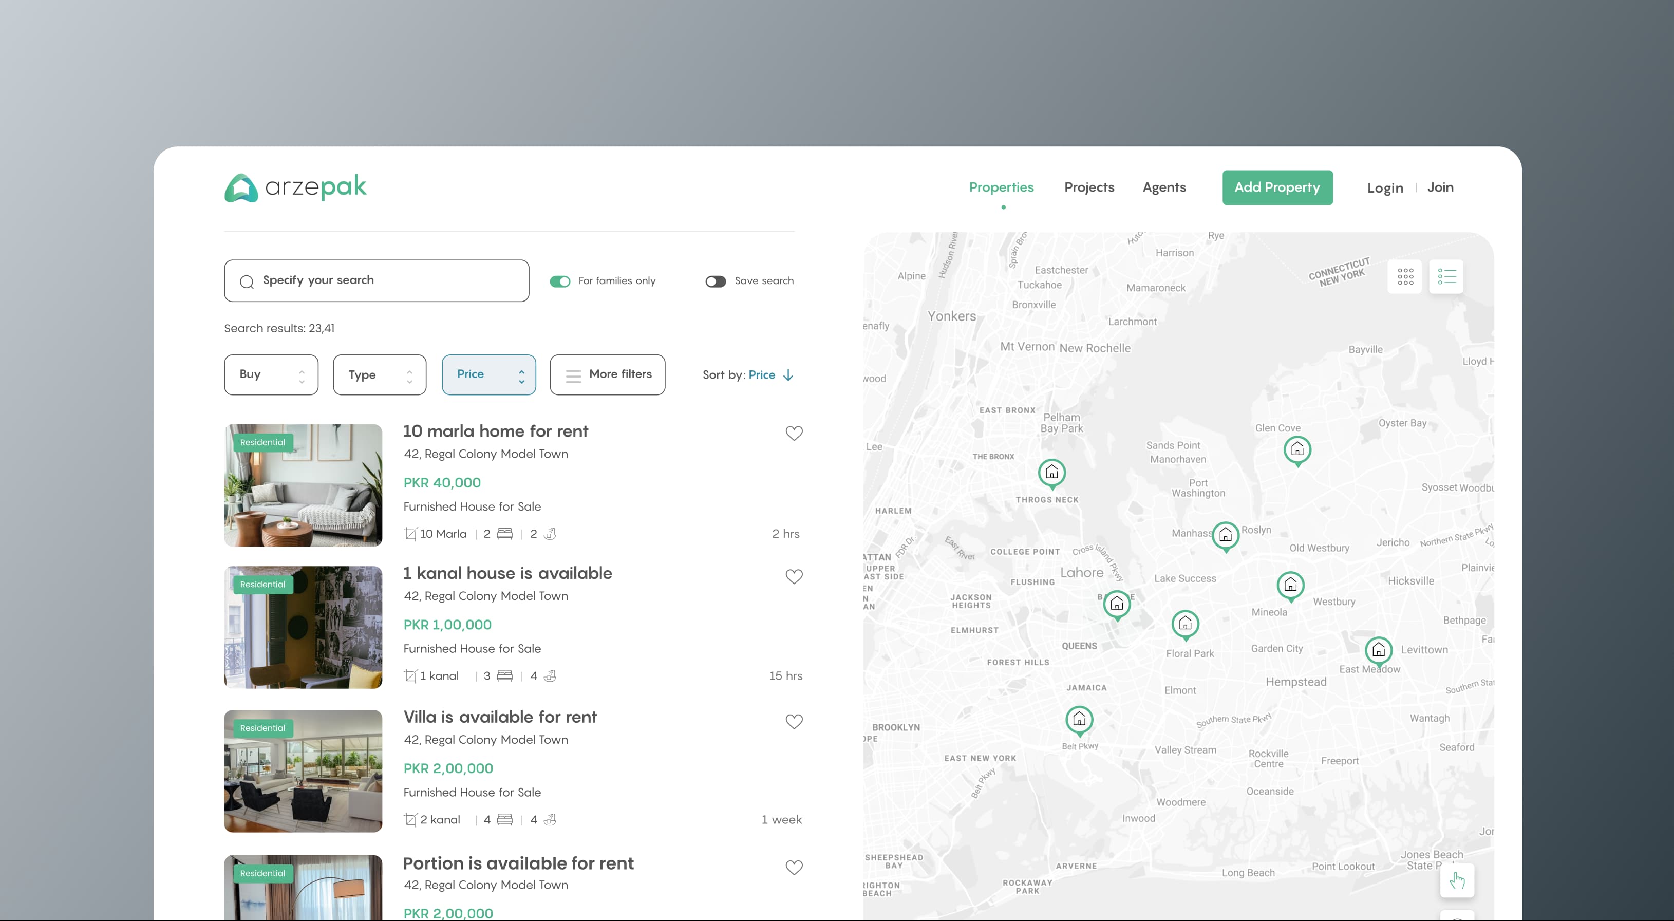Select the map pin near Roslyn
This screenshot has width=1674, height=921.
click(x=1225, y=536)
